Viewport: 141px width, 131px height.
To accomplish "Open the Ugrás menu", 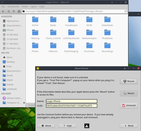I will [x=33, y=6].
